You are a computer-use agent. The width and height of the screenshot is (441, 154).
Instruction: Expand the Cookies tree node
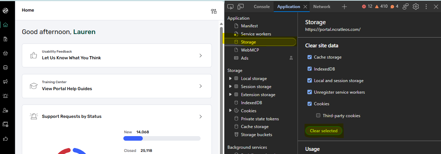[231, 111]
